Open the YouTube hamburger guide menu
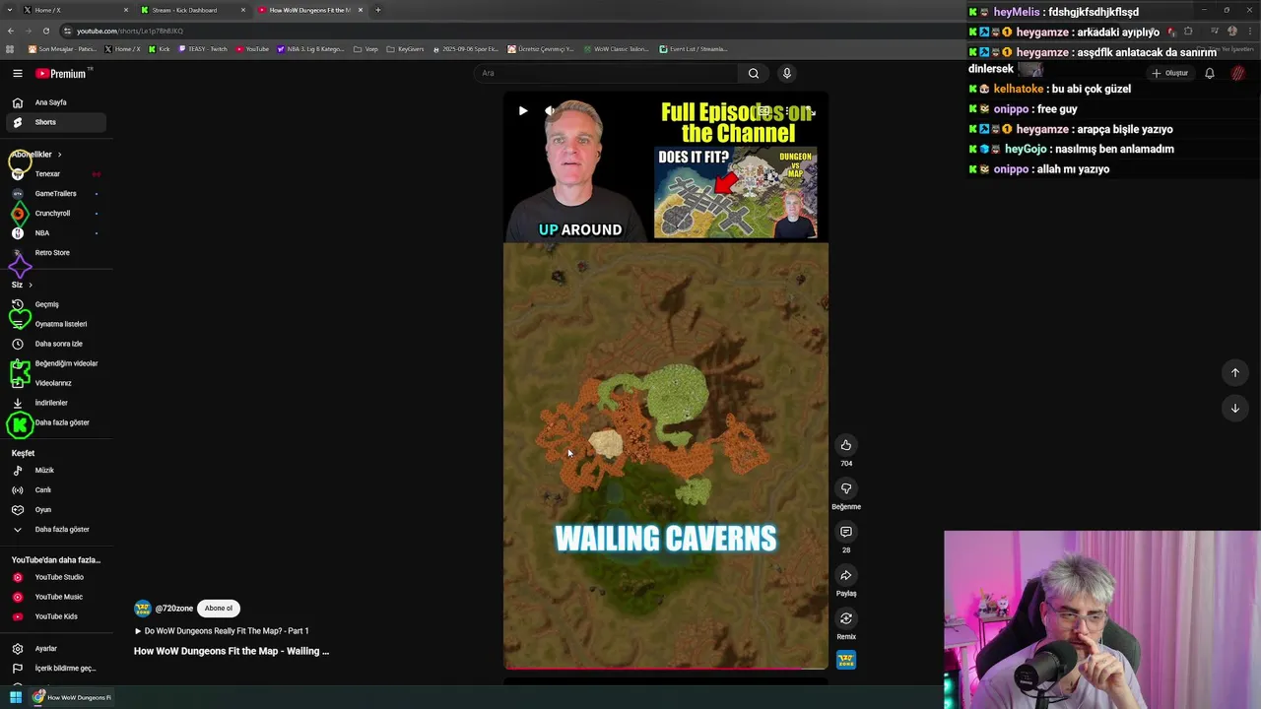Screen dimensions: 1261x709 [18, 73]
